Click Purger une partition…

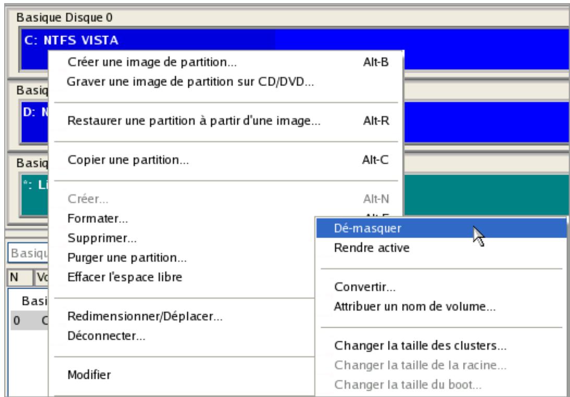tap(182, 258)
